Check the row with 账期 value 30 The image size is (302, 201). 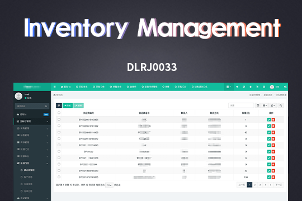pyautogui.click(x=59, y=171)
